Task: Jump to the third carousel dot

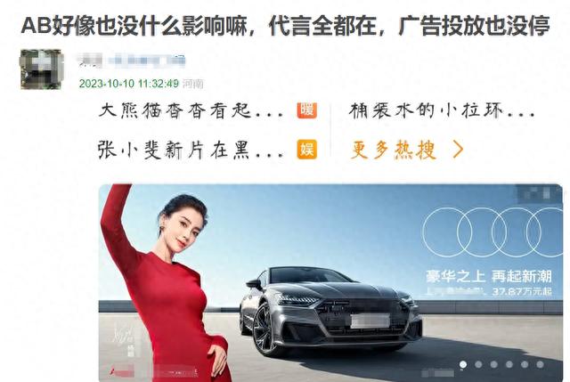Action: pos(493,364)
